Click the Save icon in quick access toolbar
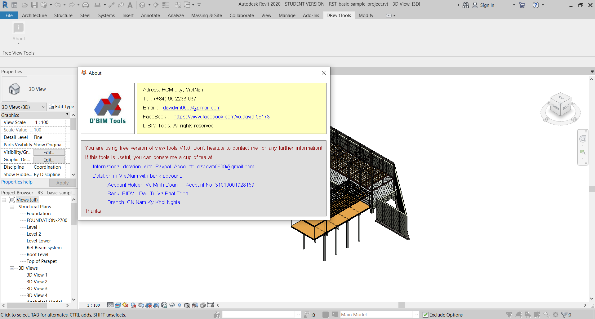 pyautogui.click(x=34, y=5)
